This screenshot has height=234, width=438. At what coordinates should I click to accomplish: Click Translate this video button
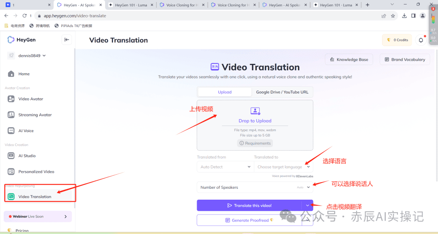(x=249, y=205)
